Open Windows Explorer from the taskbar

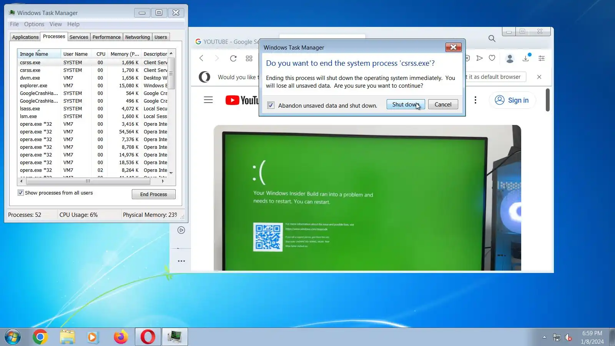click(67, 337)
